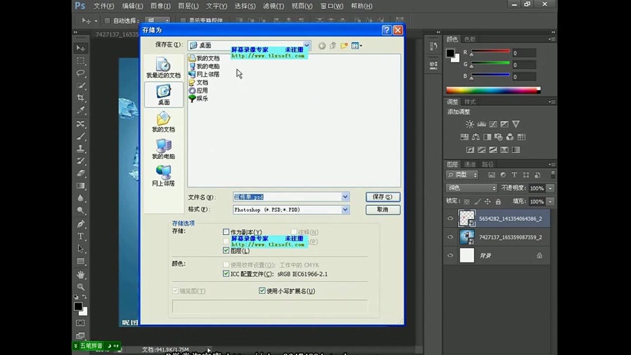The image size is (631, 355).
Task: Select the Brightness/Contrast adjustment icon
Action: (x=470, y=124)
